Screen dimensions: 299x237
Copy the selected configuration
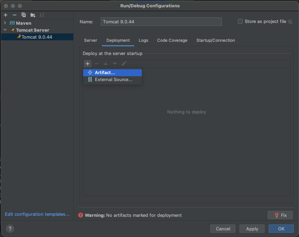[x=24, y=15]
